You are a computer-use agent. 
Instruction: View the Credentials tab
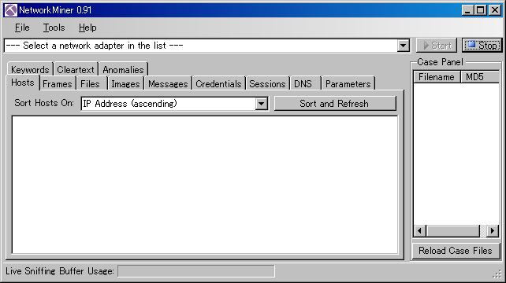tap(218, 83)
